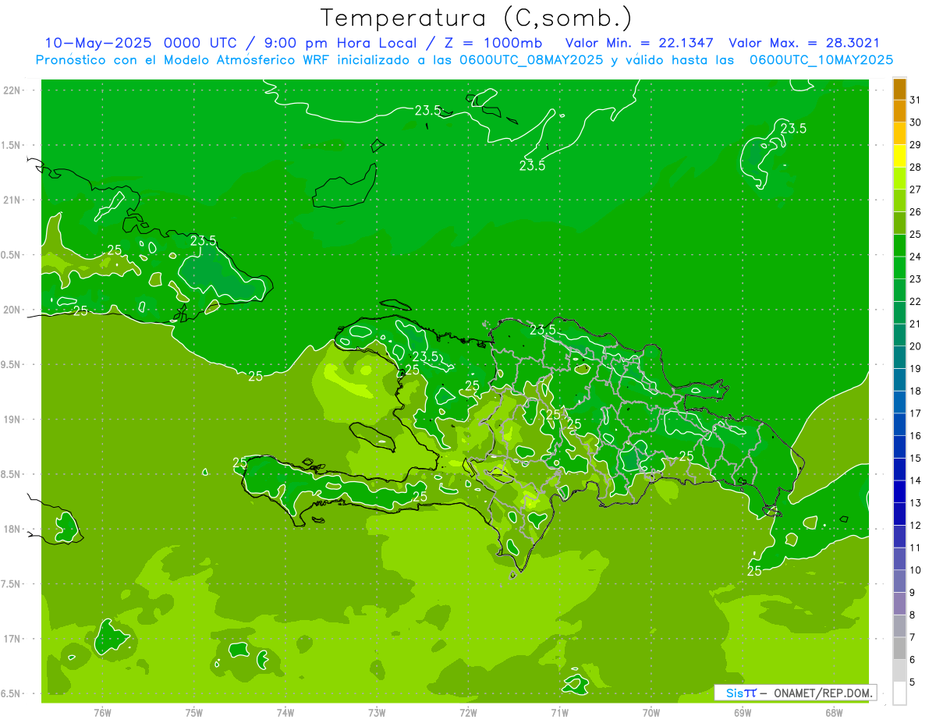This screenshot has width=936, height=723.
Task: Click latitude axis label '0.5N'
Action: [x=12, y=255]
